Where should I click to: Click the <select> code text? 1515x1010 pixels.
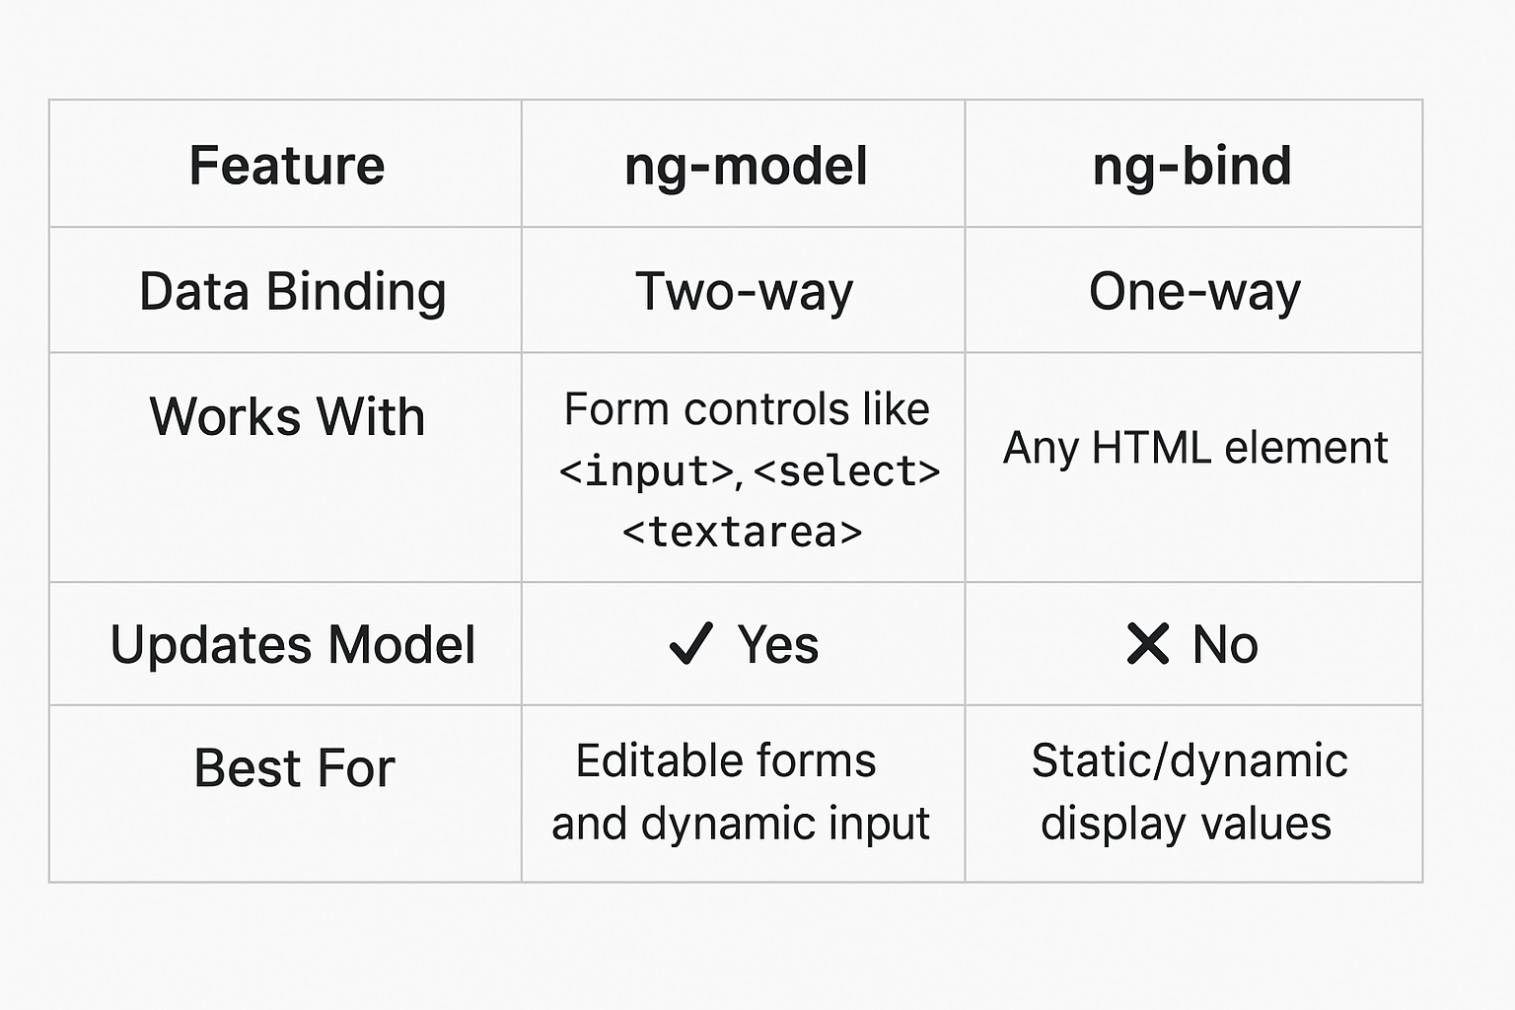(x=846, y=471)
